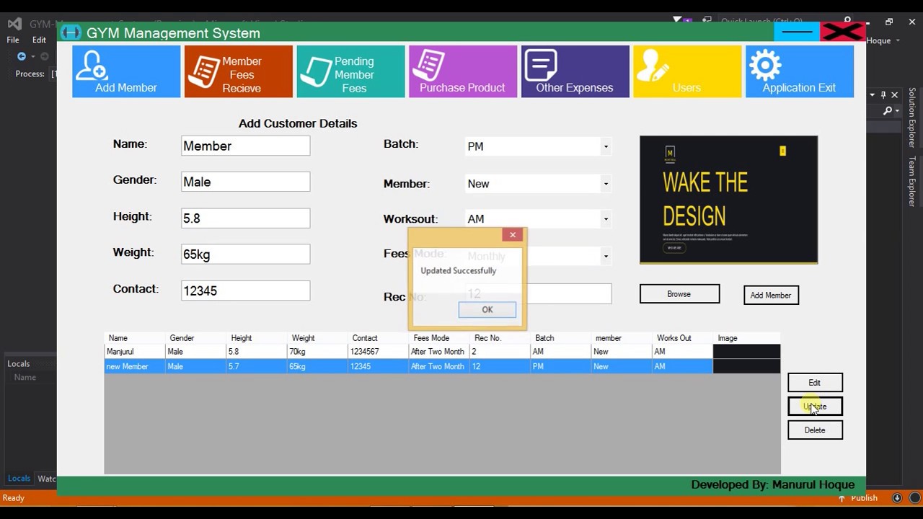Open the Team Explorer side tab
Image resolution: width=923 pixels, height=519 pixels.
(912, 182)
